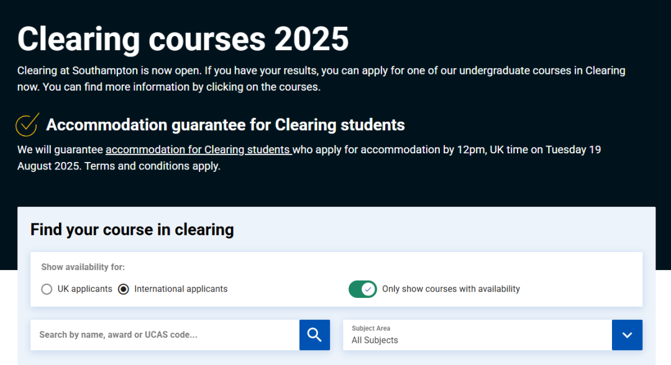
Task: Click the Accommodation guarantee for Clearing students heading
Action: point(225,125)
